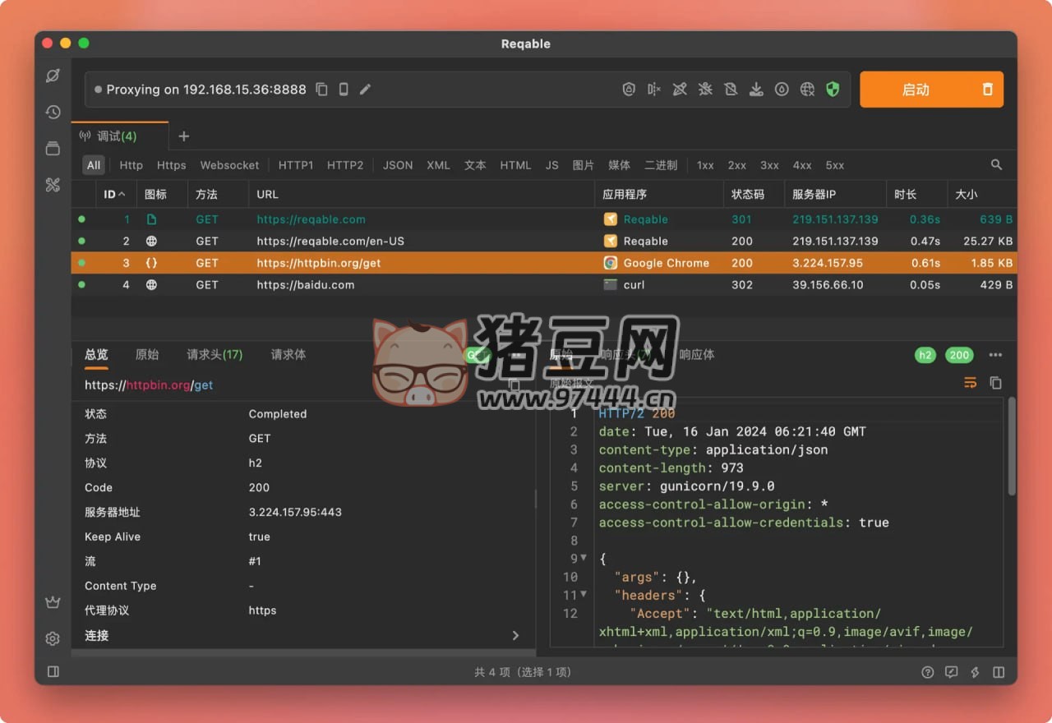Click the mirror toolbar icon beside the lock hexagon
The height and width of the screenshot is (723, 1052).
point(654,89)
